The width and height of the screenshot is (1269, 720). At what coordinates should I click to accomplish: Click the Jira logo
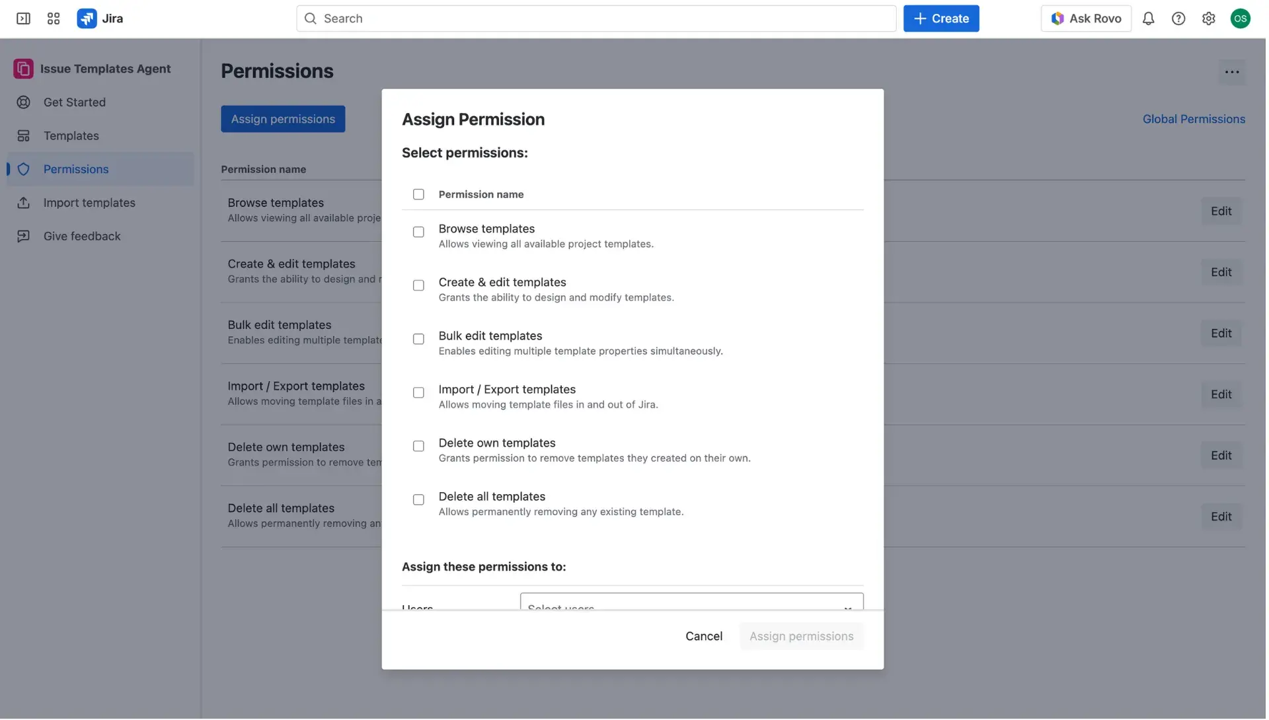tap(87, 18)
